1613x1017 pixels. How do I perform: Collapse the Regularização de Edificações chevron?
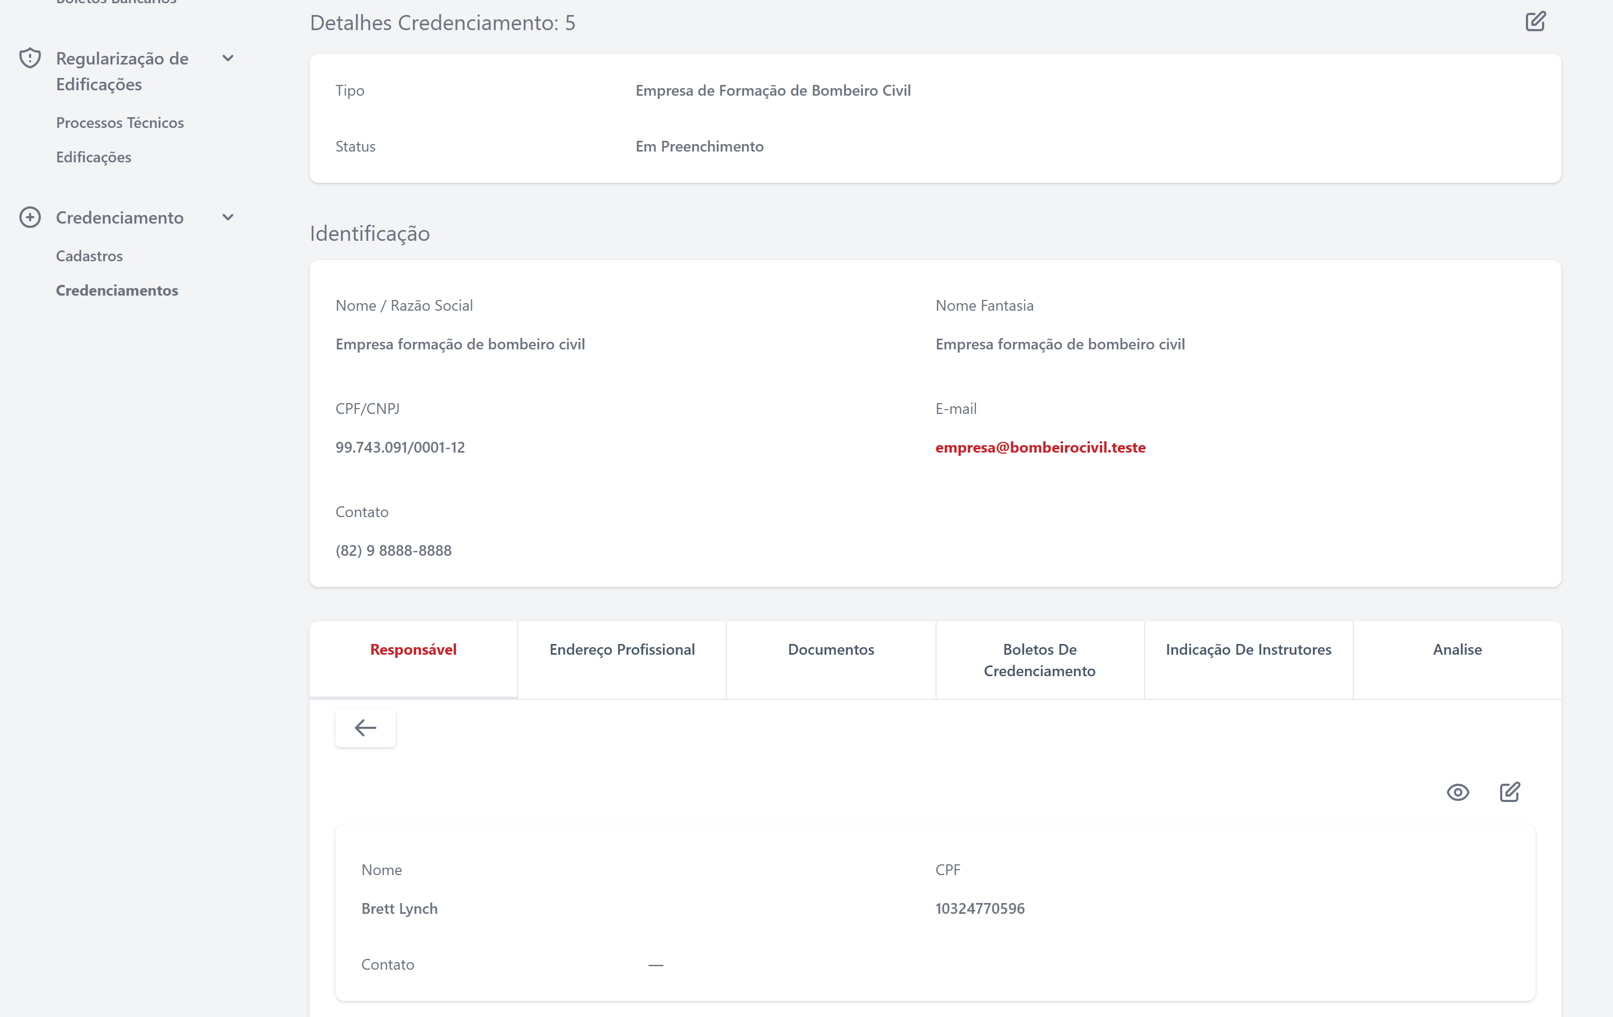(228, 58)
